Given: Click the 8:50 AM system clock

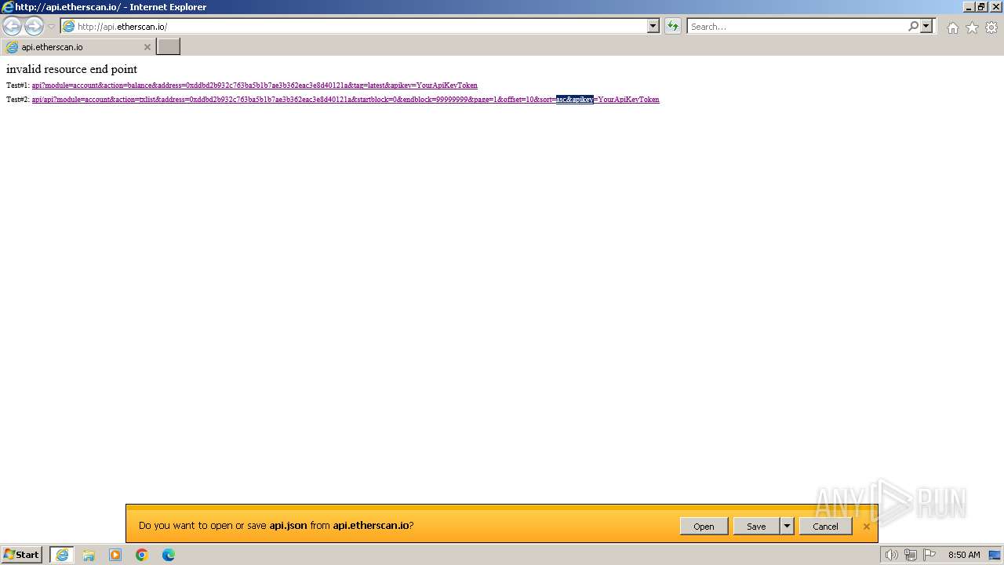Looking at the screenshot, I should click(964, 555).
